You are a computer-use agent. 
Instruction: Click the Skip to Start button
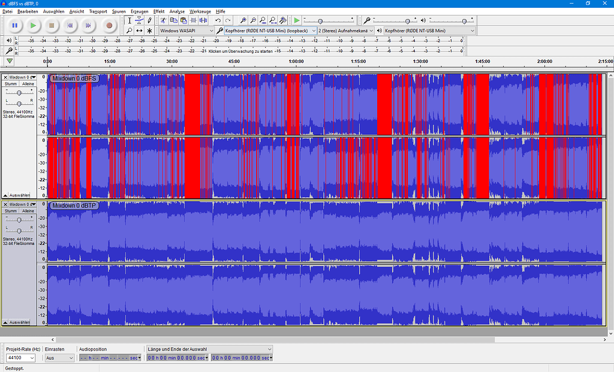click(x=70, y=25)
